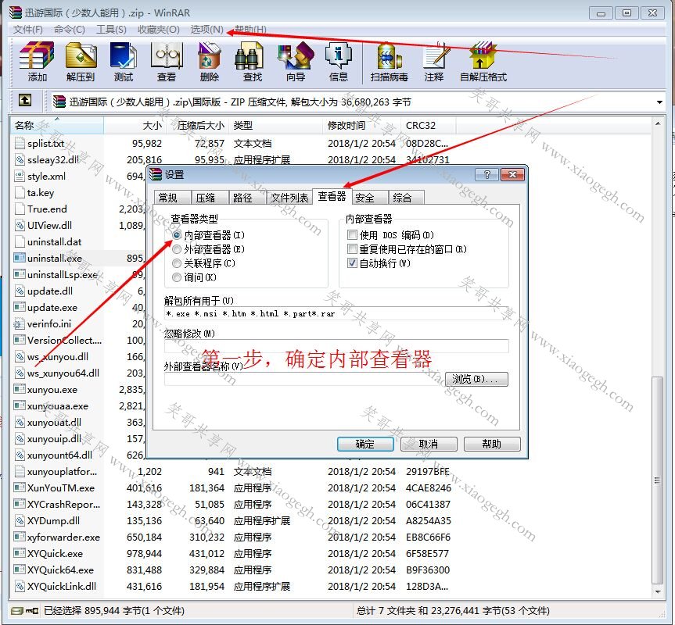675x625 pixels.
Task: Sort by 大小 column header
Action: tap(135, 126)
